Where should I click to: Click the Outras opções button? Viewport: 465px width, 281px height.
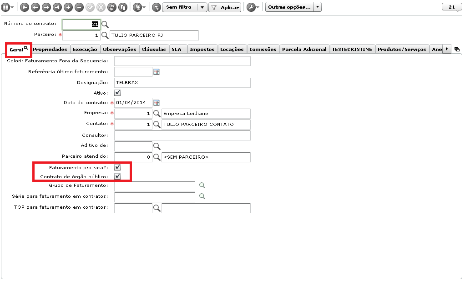pyautogui.click(x=289, y=7)
